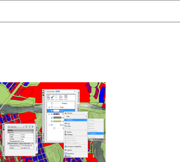Open the Current Map dropdown
This screenshot has width=180, height=162.
point(74,92)
